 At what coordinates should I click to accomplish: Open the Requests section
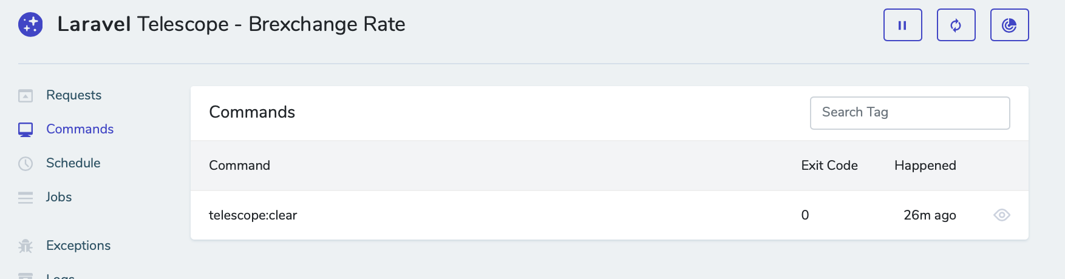click(73, 95)
